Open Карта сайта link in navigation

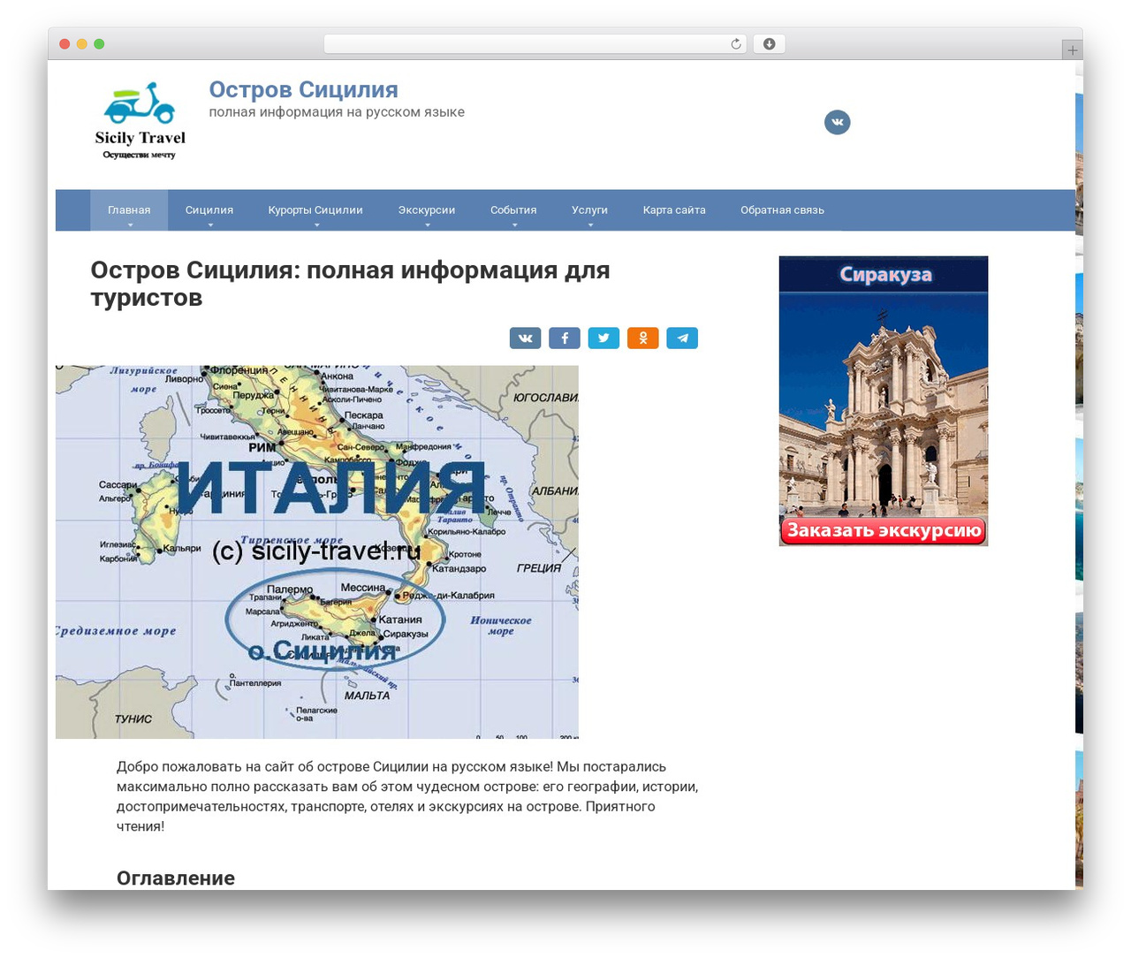click(674, 210)
